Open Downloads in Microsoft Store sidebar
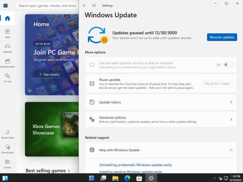Image resolution: width=243 pixels, height=182 pixels. click(x=8, y=149)
